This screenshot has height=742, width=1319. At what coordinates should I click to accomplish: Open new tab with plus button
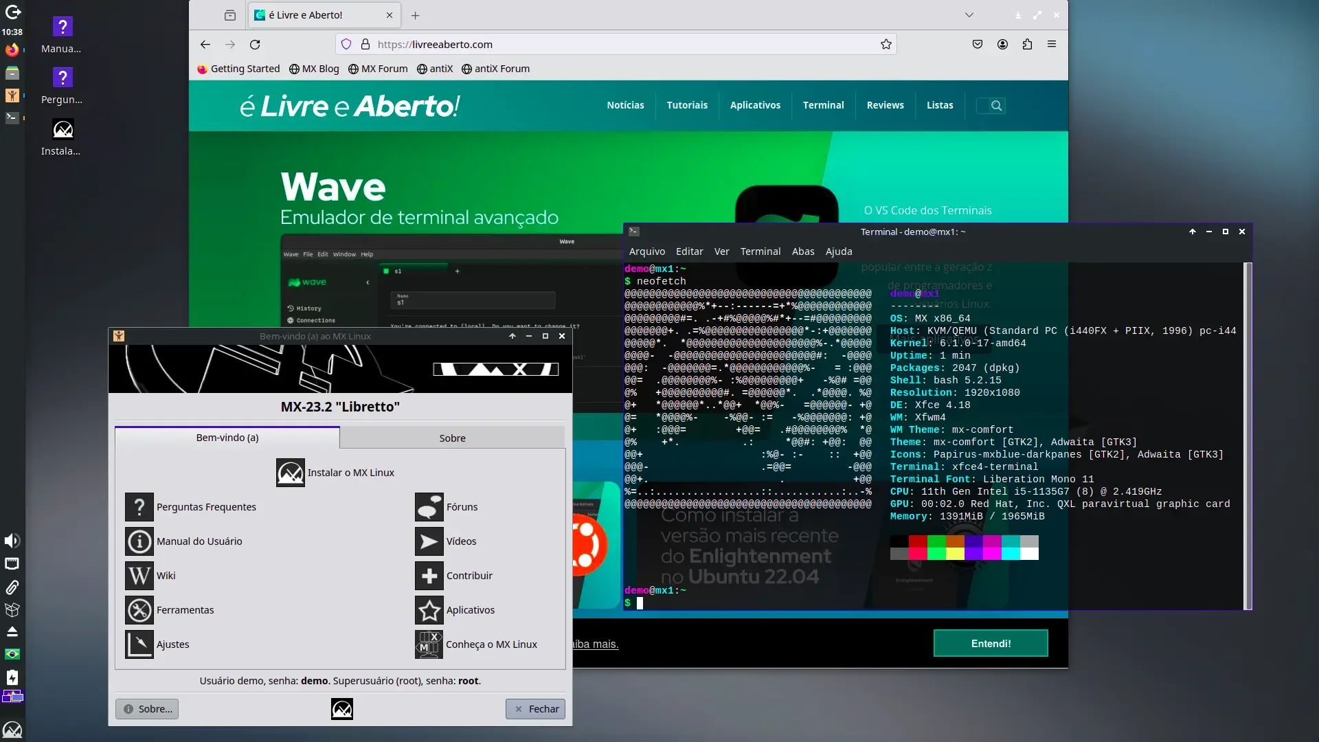[415, 15]
